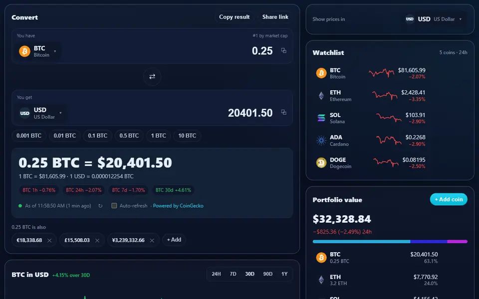Click the USD badge in You get

click(25, 113)
